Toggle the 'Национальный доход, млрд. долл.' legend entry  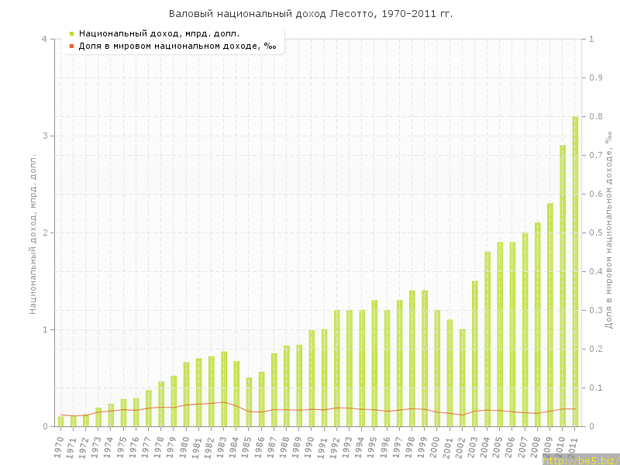click(159, 33)
